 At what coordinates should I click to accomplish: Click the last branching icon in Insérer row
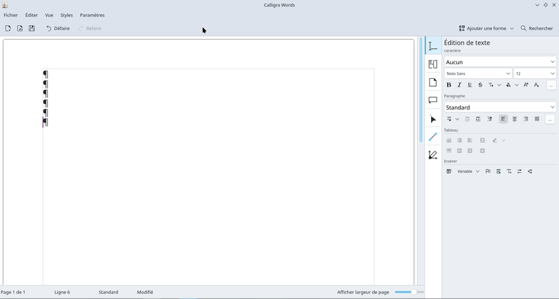[530, 171]
